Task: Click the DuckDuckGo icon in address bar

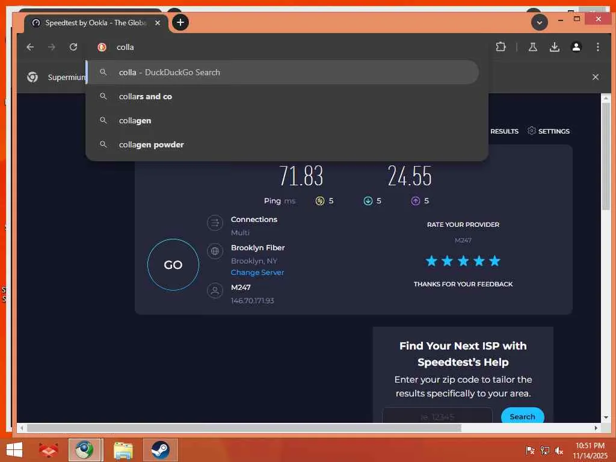Action: [x=102, y=47]
